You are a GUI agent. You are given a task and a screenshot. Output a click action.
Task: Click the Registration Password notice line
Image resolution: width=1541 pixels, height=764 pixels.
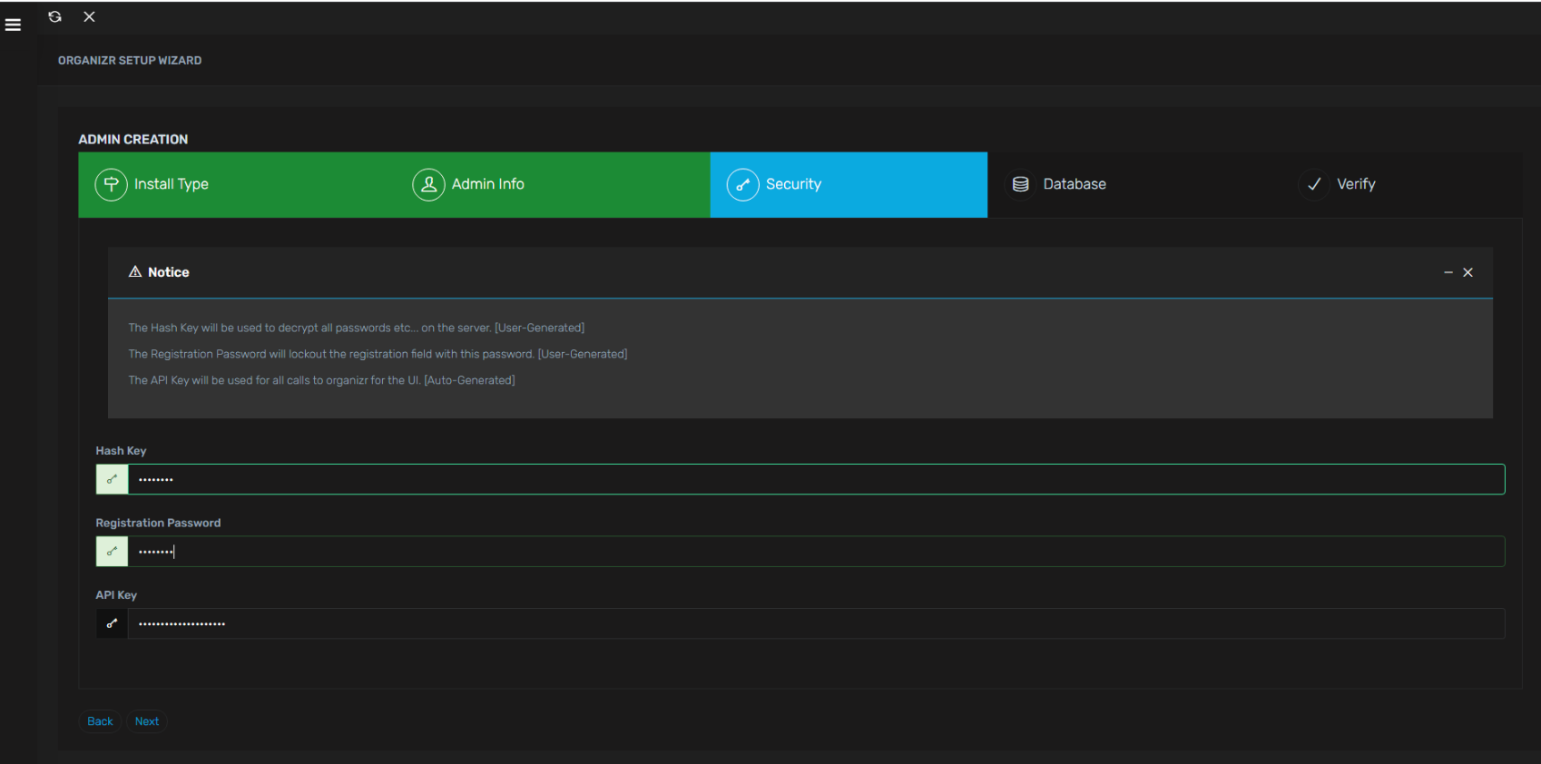378,354
